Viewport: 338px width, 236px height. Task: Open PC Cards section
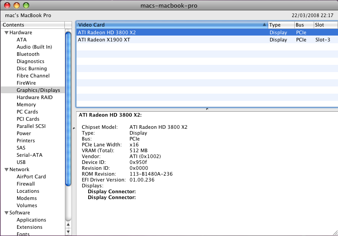27,112
